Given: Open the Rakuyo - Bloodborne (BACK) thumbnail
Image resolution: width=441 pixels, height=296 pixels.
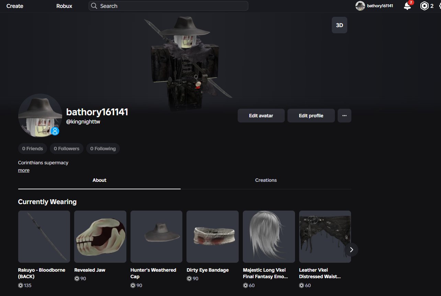Looking at the screenshot, I should coord(44,237).
